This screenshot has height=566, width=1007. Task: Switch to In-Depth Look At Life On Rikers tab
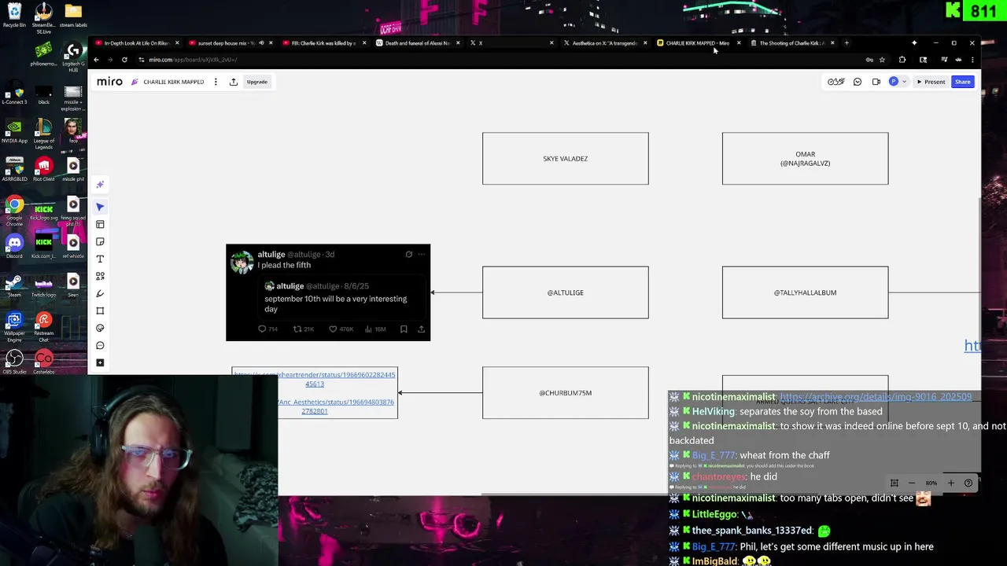click(136, 43)
